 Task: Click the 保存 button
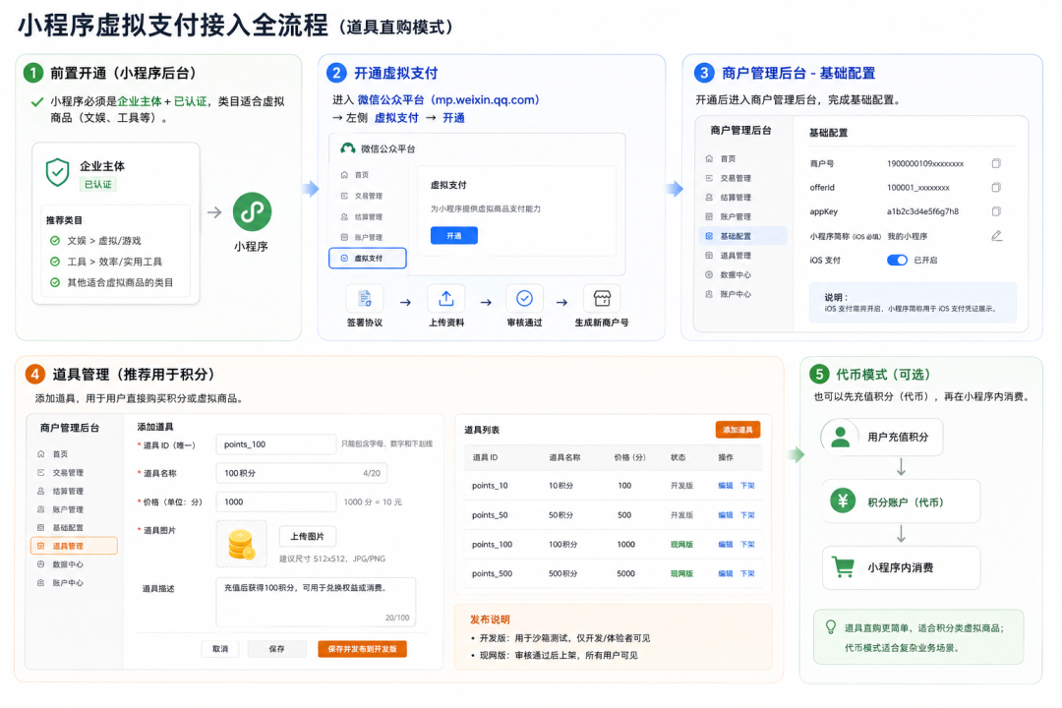tap(277, 648)
